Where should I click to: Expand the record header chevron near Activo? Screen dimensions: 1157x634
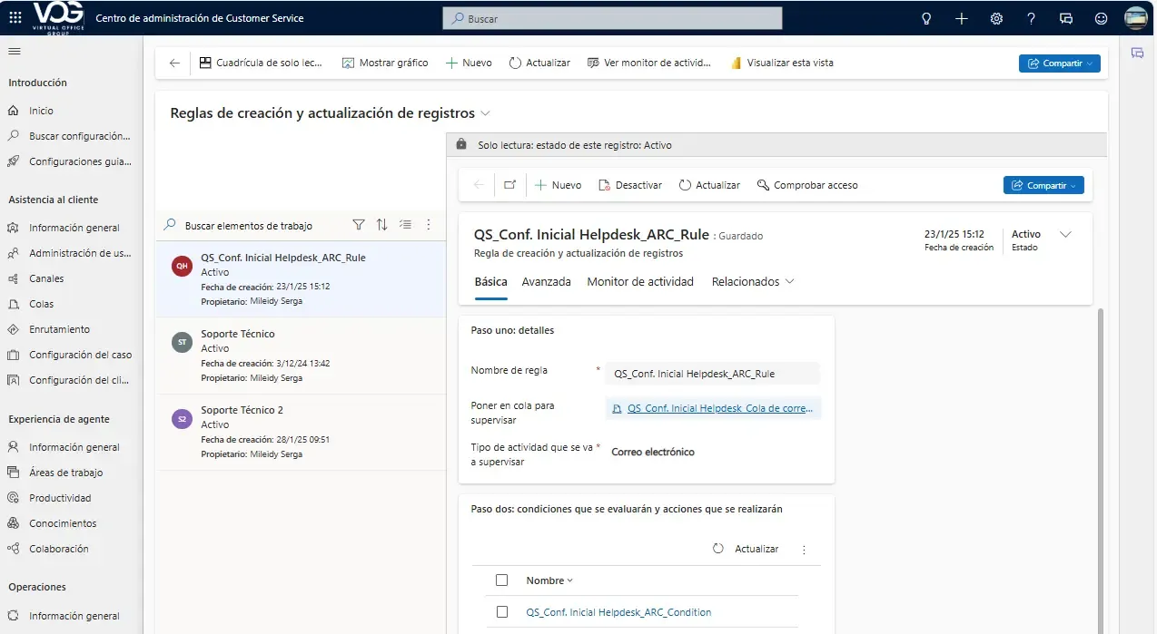tap(1066, 235)
